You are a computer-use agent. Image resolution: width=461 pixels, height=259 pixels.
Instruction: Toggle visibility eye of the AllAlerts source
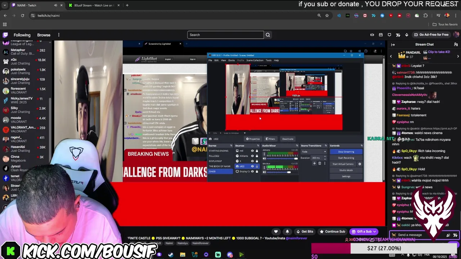pos(252,156)
